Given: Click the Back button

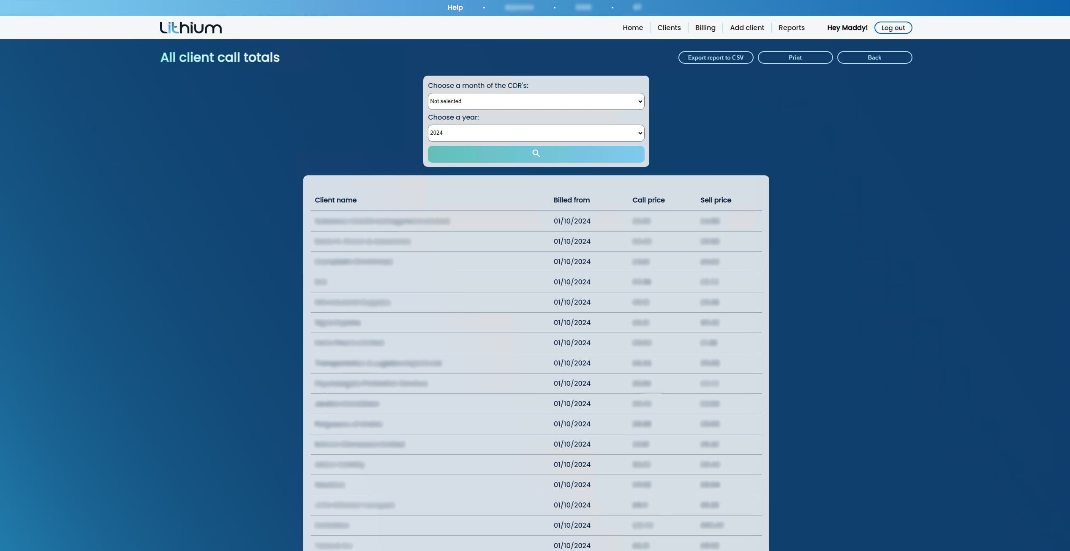Looking at the screenshot, I should click(x=874, y=57).
